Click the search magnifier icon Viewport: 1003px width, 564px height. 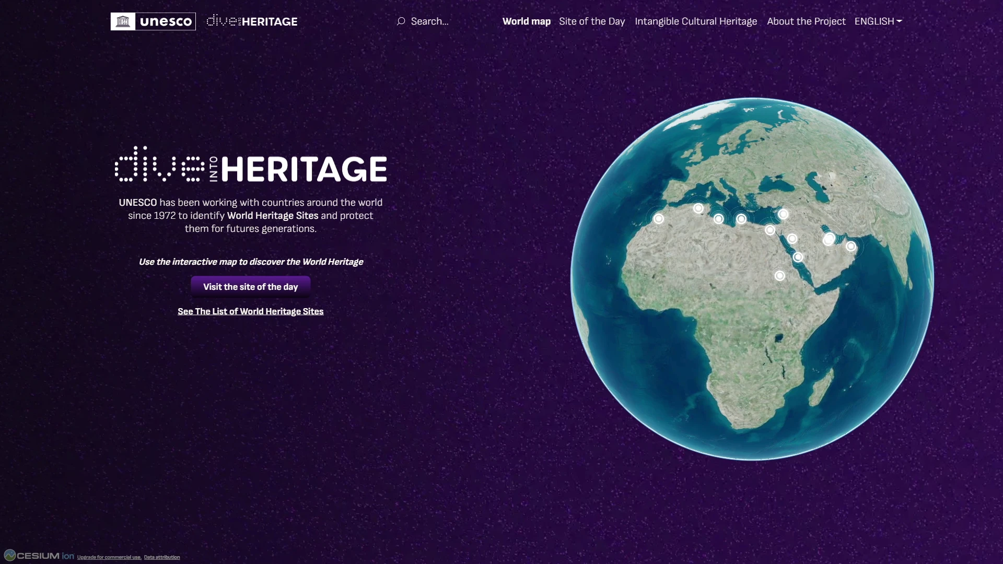pos(401,21)
